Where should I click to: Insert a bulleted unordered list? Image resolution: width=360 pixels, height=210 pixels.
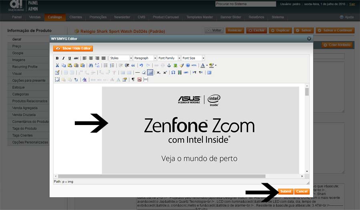(x=106, y=65)
